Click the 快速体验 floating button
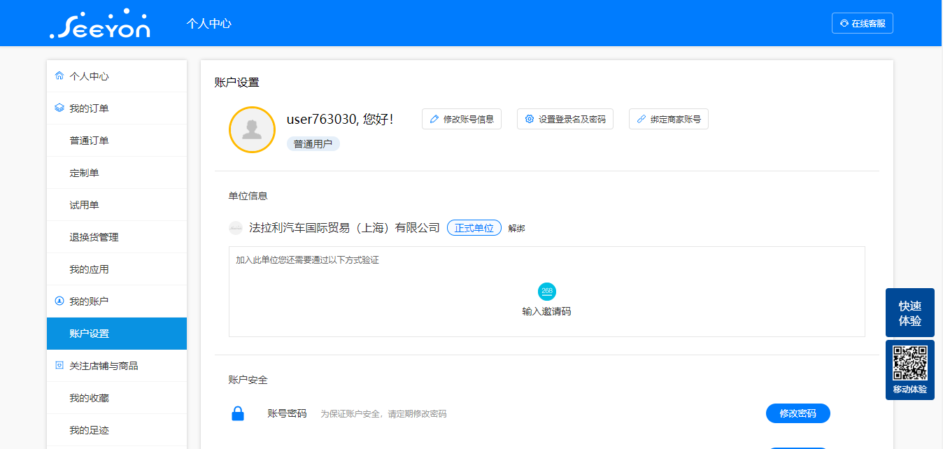The image size is (943, 449). (910, 313)
